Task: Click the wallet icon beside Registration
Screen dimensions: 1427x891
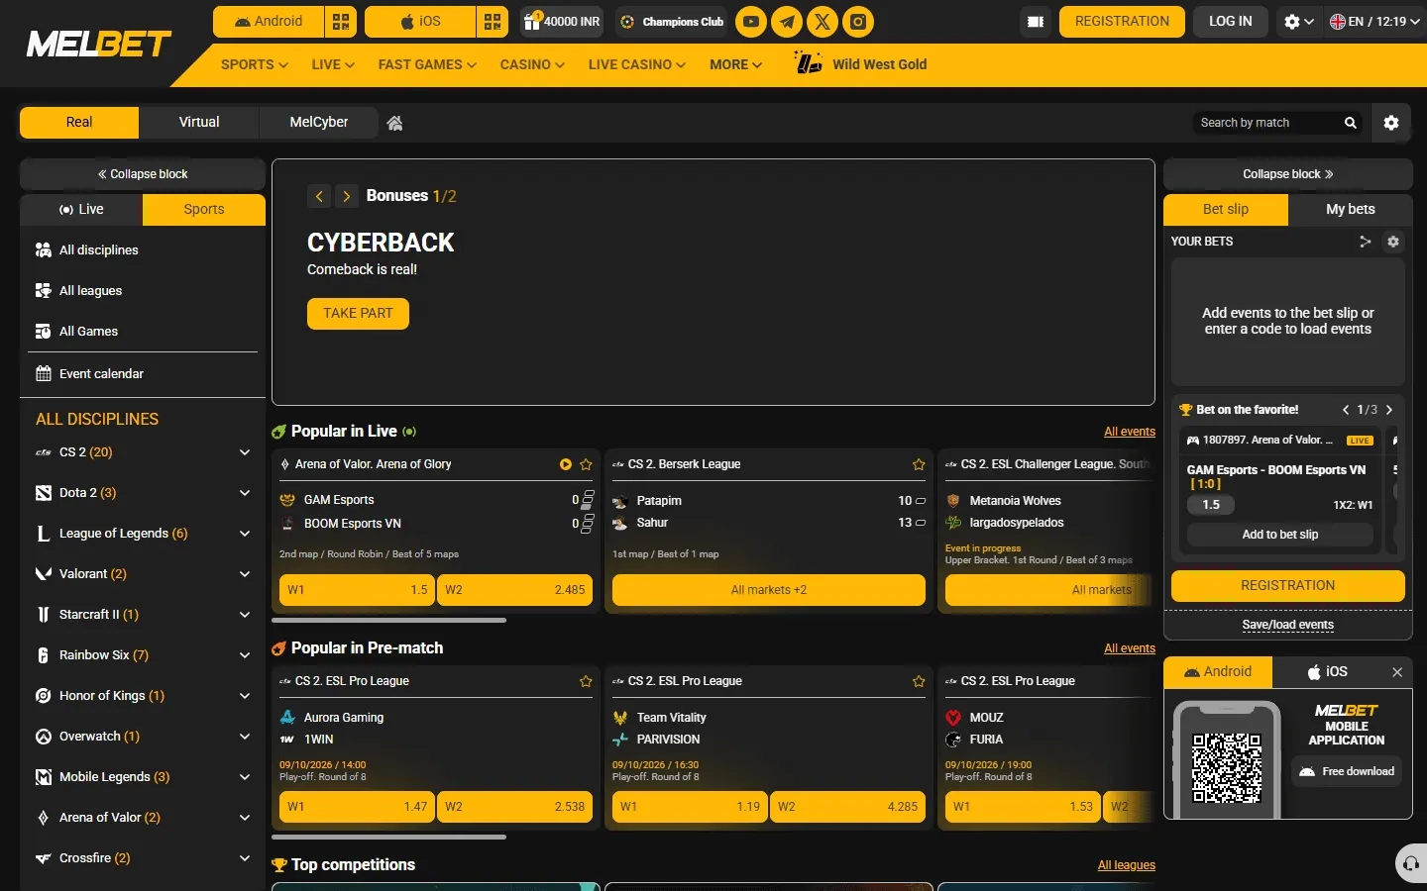Action: (x=1036, y=22)
